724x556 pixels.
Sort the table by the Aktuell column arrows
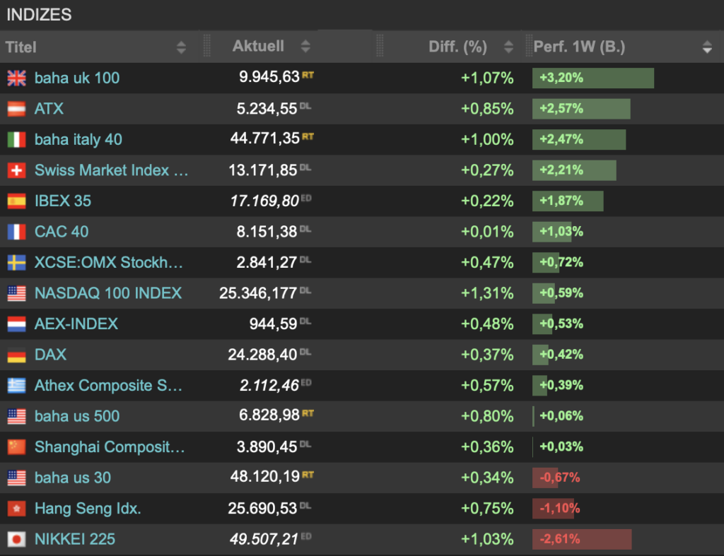click(x=305, y=47)
